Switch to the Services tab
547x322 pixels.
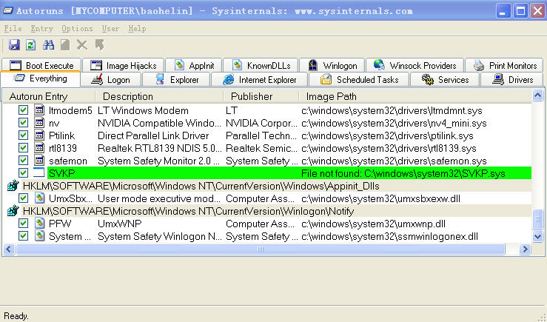(x=445, y=79)
